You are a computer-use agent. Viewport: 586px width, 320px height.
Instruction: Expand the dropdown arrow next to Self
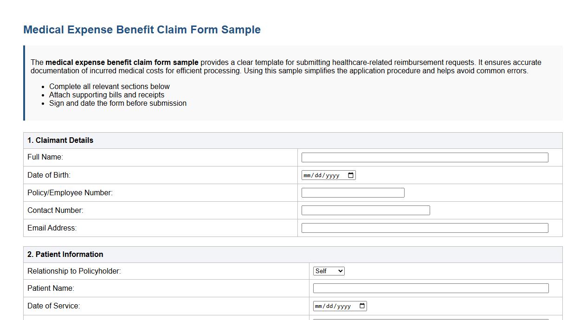340,271
